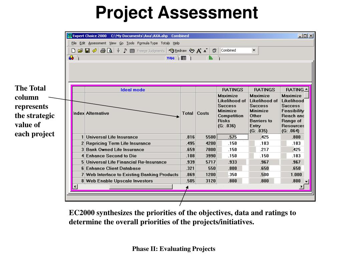Open the Combined participant dropdown
Screen dimensions: 342x257
(x=254, y=50)
